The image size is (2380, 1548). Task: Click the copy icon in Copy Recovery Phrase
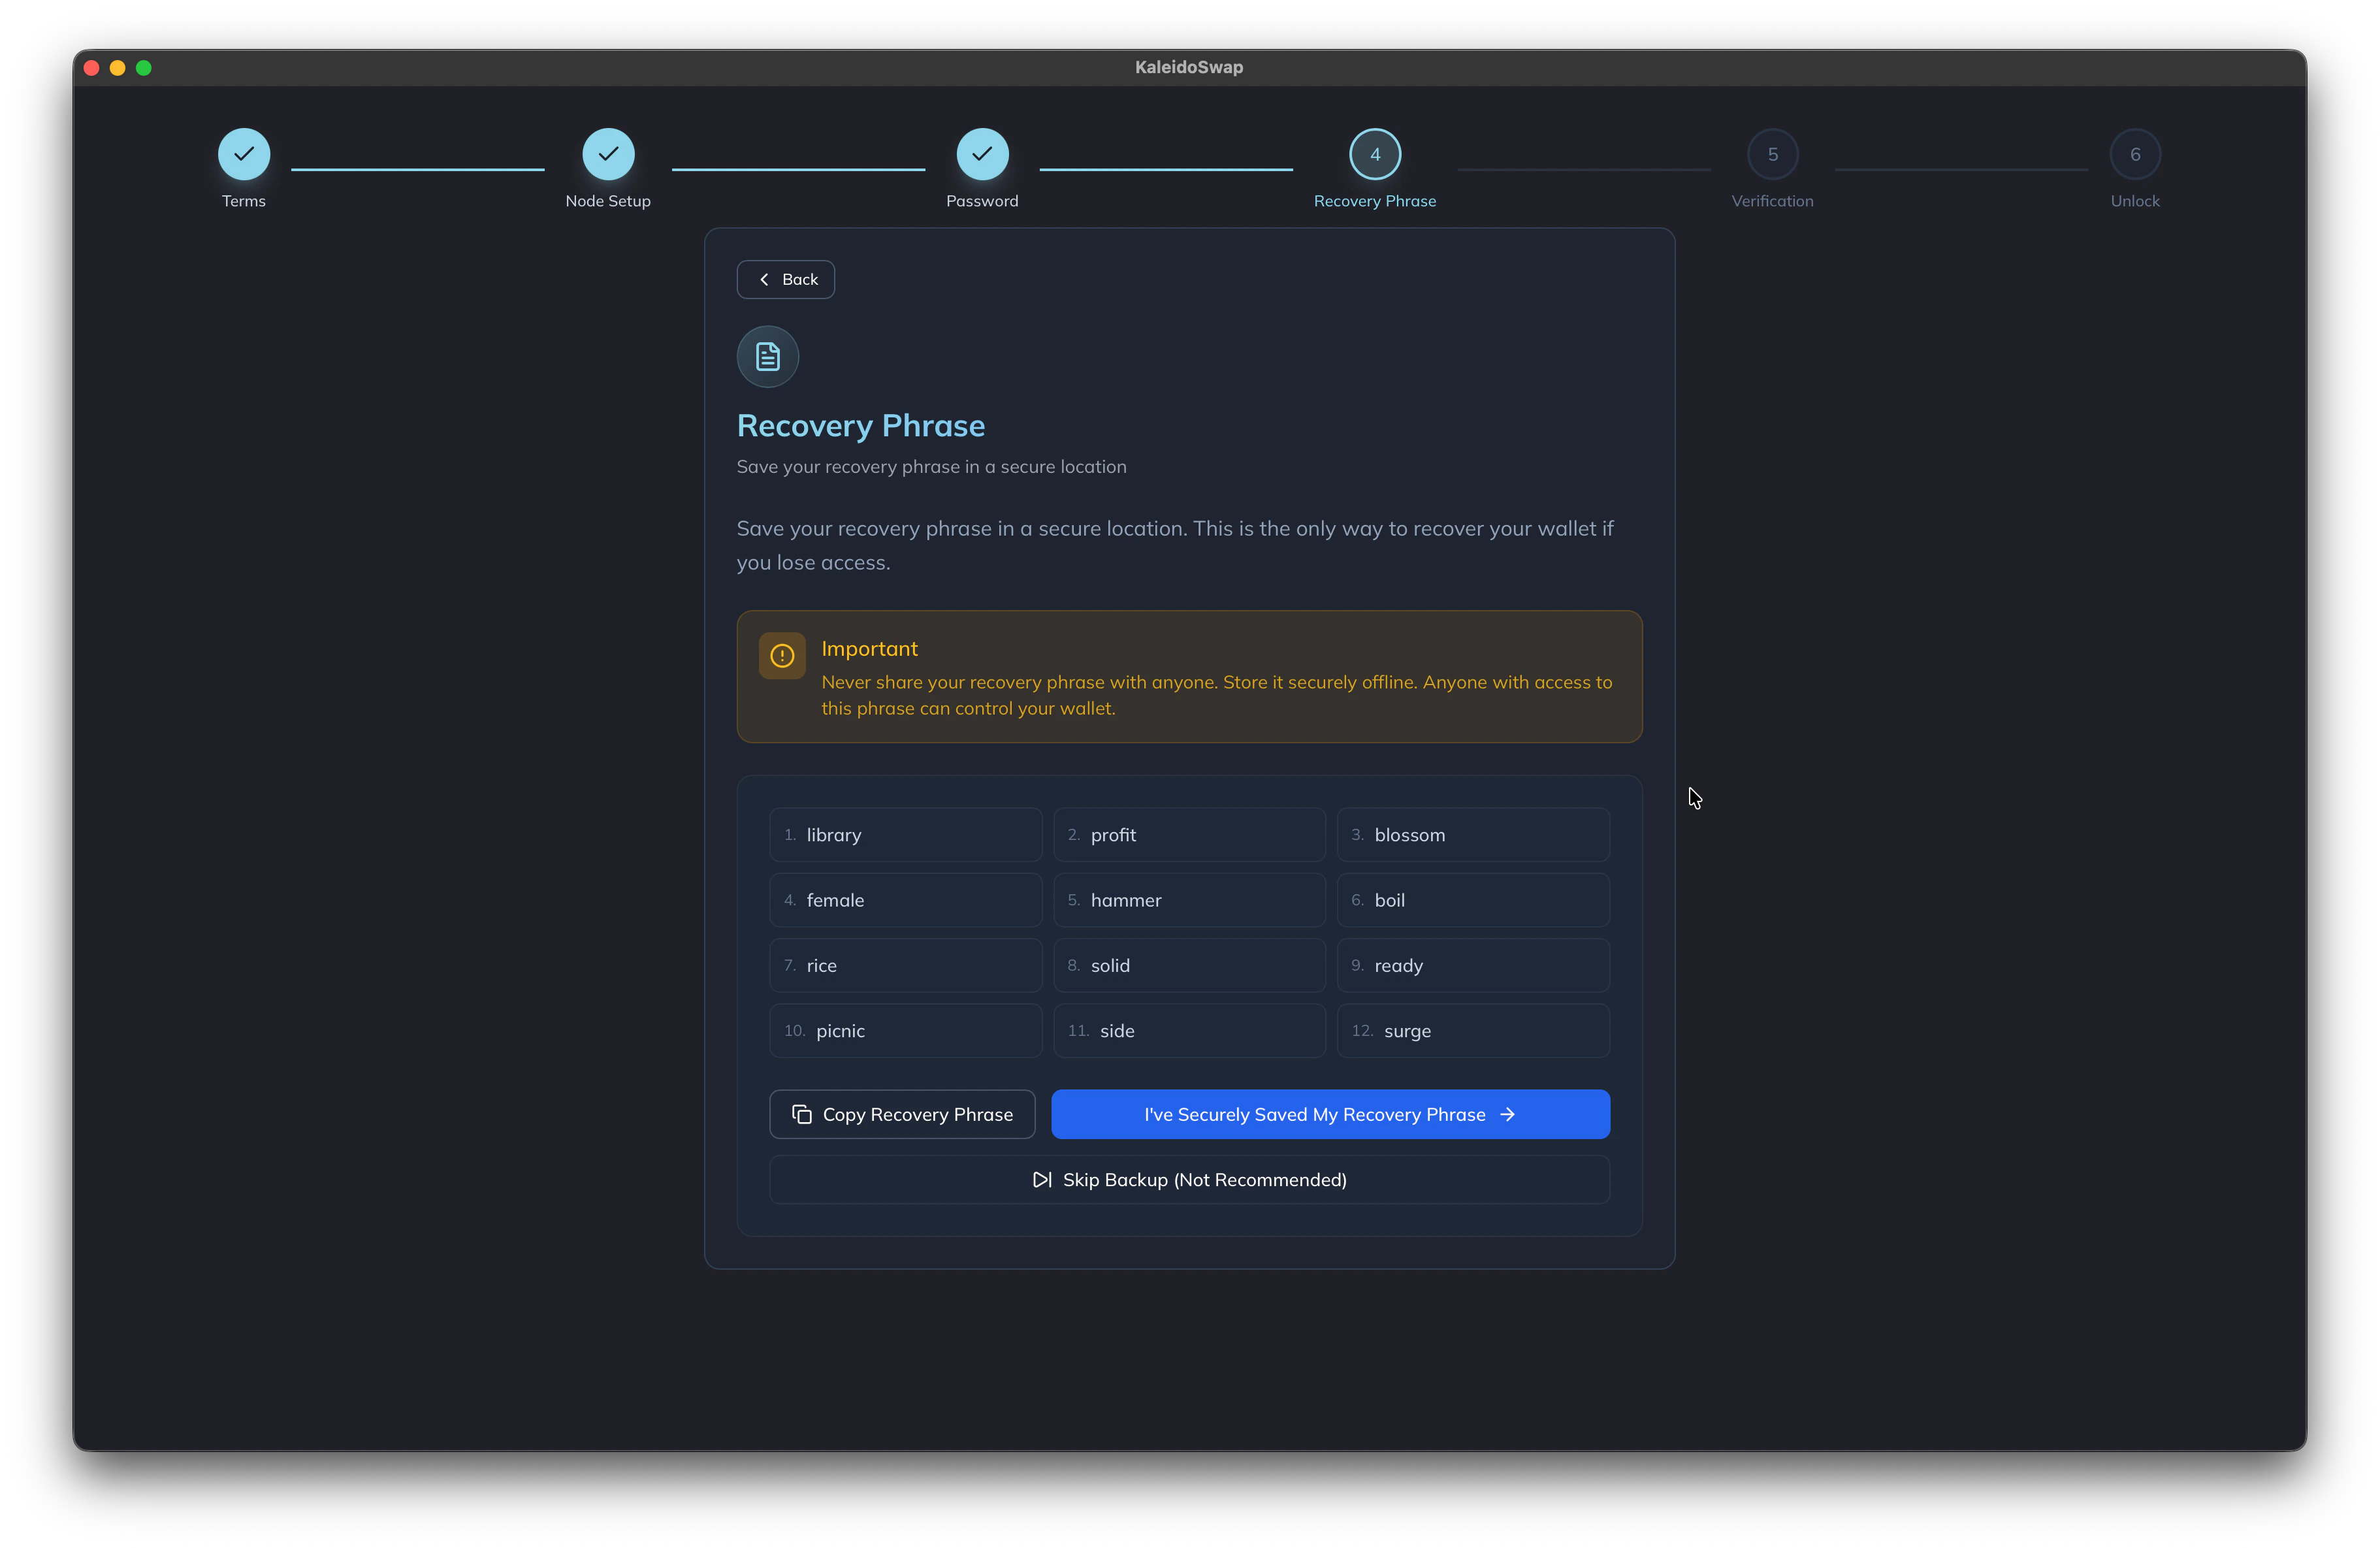[801, 1114]
